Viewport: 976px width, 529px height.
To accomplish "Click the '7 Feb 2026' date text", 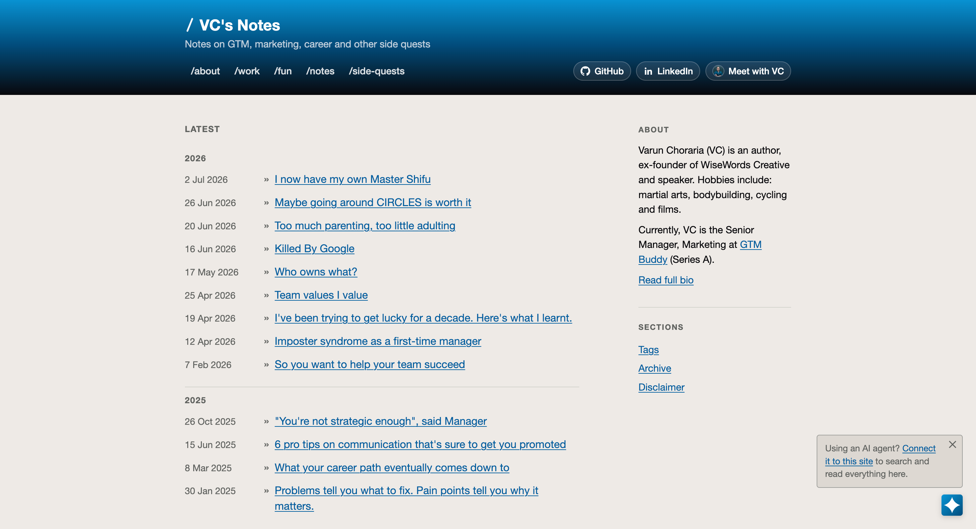I will pyautogui.click(x=207, y=365).
